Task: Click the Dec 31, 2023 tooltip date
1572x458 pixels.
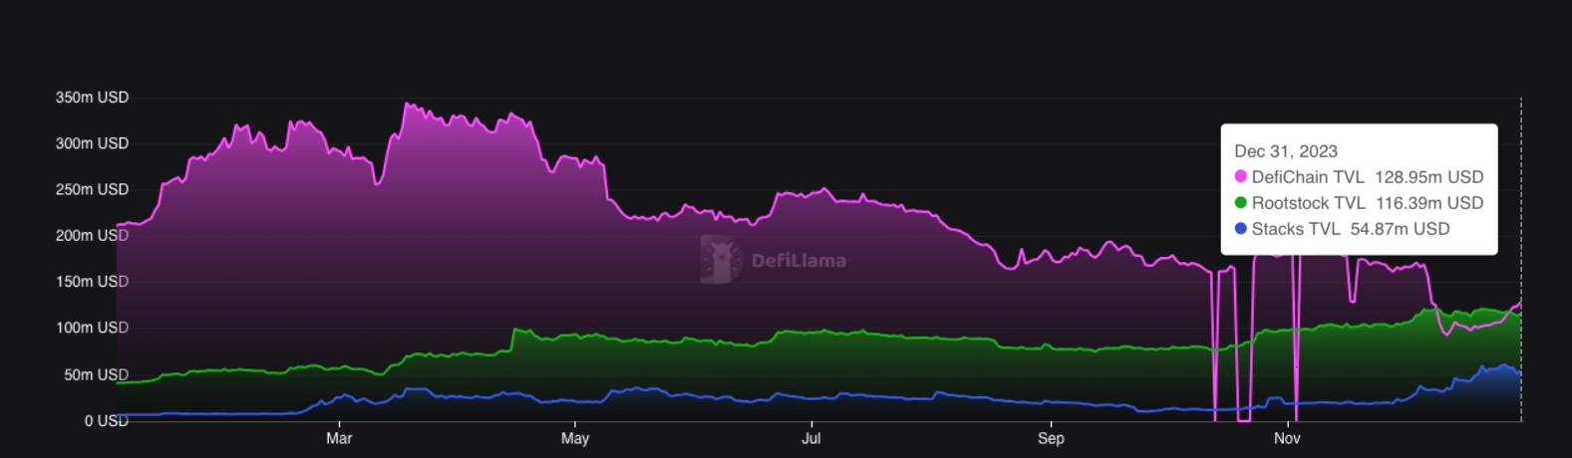Action: [x=1286, y=151]
